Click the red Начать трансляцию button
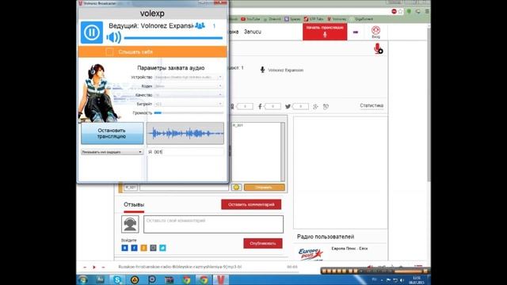Viewport: 507px width, 285px height. click(x=325, y=32)
